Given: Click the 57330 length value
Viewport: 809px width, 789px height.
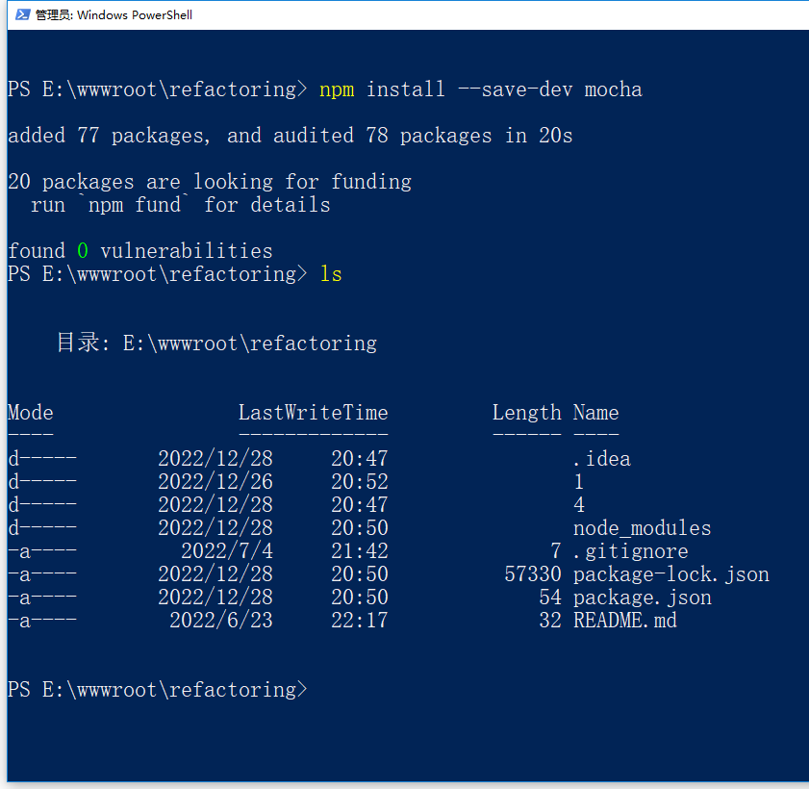Looking at the screenshot, I should pyautogui.click(x=532, y=574).
